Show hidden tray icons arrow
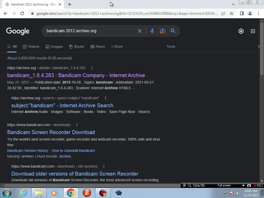 tap(219, 193)
